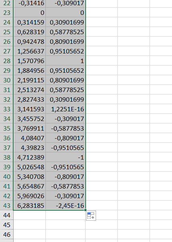Click the -0,309017 cell in row 42

point(66,196)
